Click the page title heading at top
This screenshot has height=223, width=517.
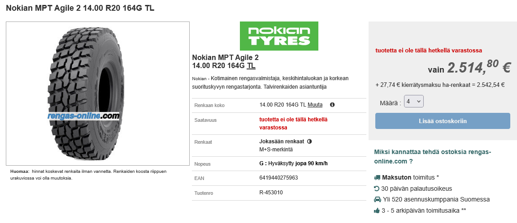[80, 8]
